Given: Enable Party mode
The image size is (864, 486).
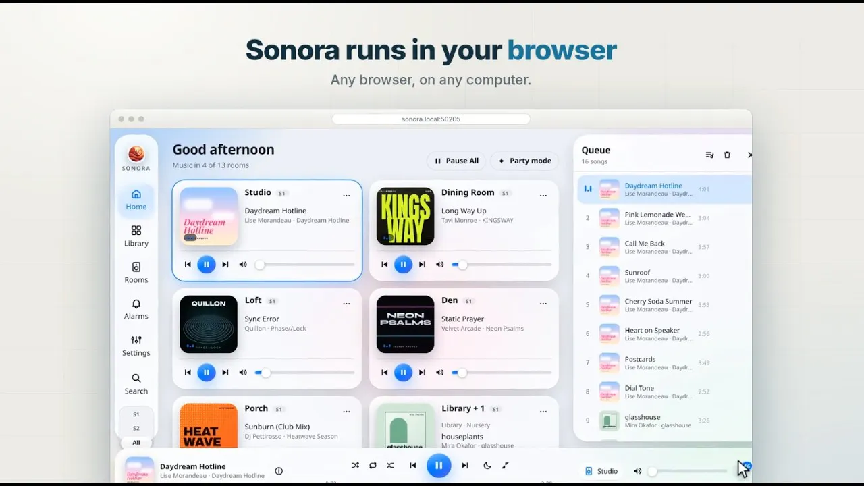Looking at the screenshot, I should 524,161.
